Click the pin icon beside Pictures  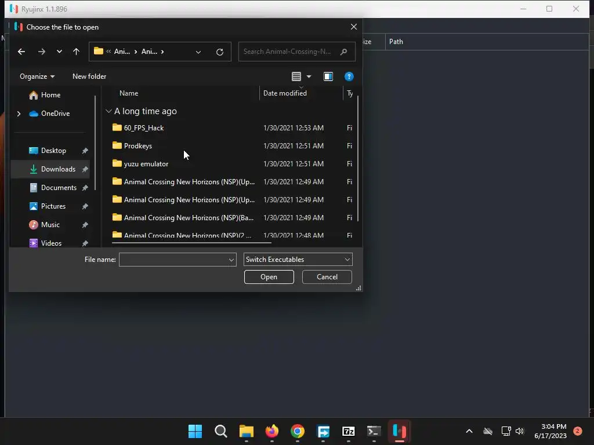tap(85, 206)
